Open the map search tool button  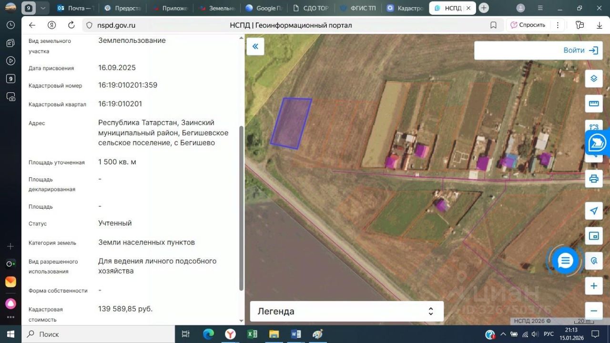(x=594, y=261)
